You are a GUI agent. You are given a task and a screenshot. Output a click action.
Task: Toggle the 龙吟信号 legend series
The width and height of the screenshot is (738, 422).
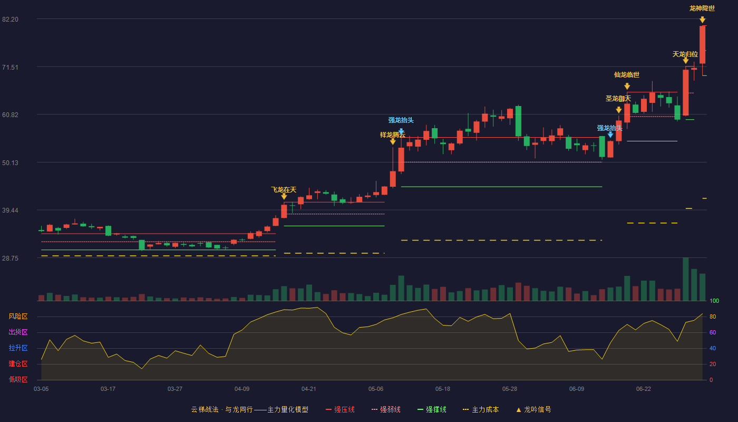tap(533, 409)
